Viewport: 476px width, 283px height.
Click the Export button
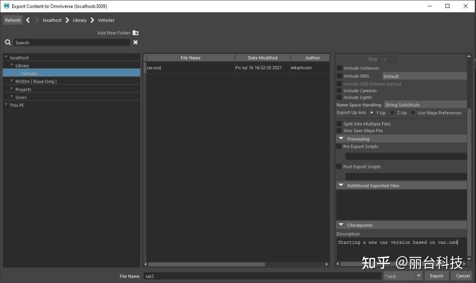pos(437,276)
